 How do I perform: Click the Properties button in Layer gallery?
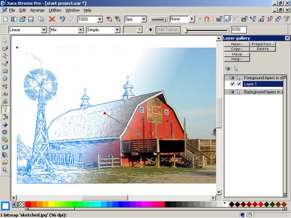(x=262, y=44)
